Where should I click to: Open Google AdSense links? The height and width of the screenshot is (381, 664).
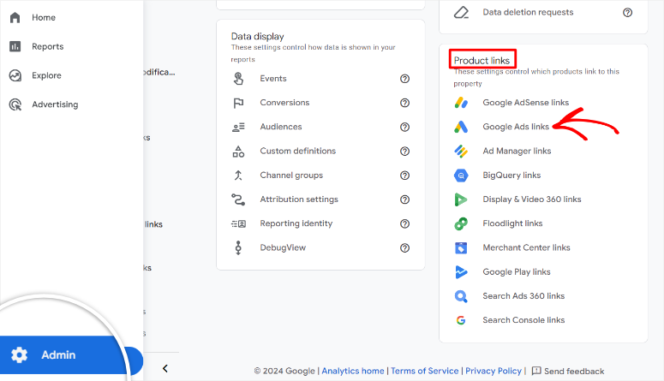point(525,103)
